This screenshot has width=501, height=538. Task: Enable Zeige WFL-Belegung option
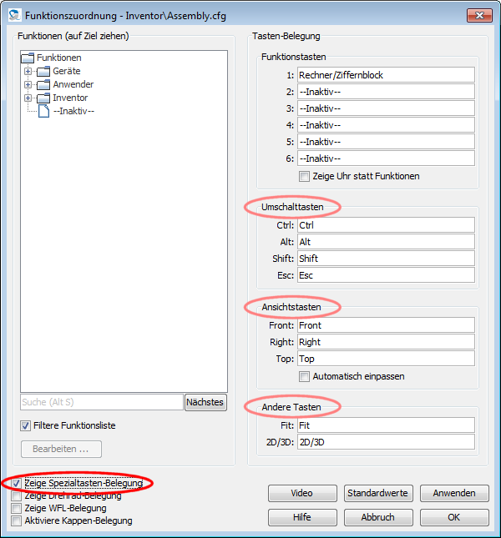[17, 509]
